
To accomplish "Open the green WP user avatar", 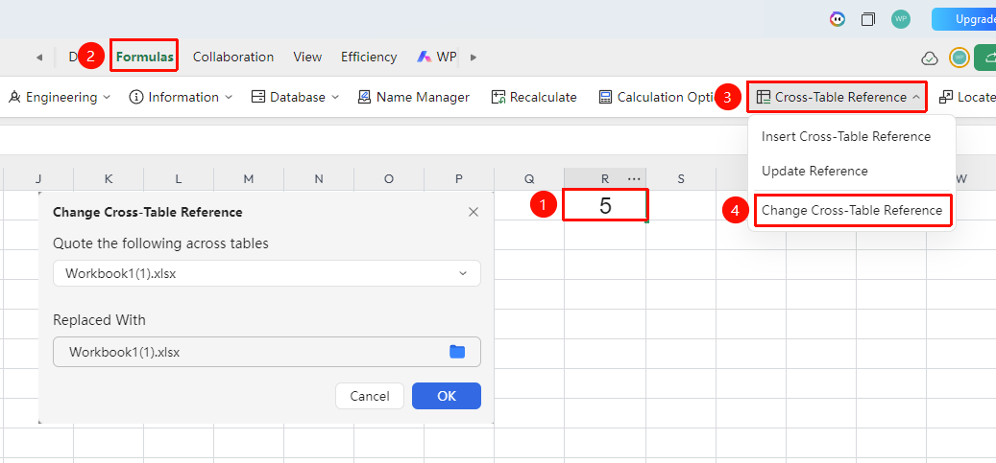I will [x=900, y=19].
